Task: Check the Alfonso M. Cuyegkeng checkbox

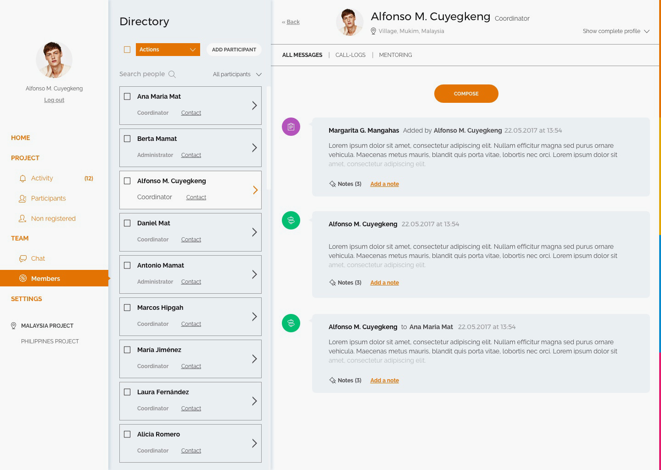Action: click(127, 181)
